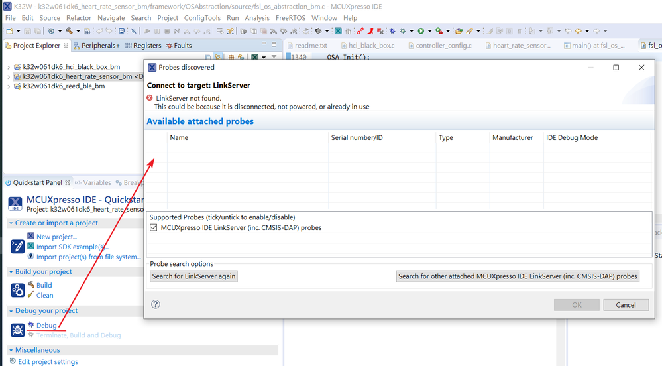This screenshot has height=366, width=662.
Task: Open the dropdown beside the back arrow
Action: click(x=587, y=31)
